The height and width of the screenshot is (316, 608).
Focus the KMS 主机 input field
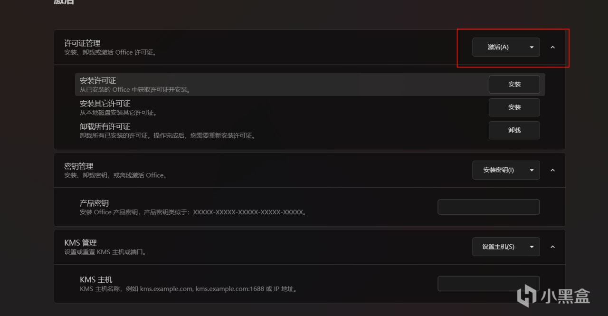pyautogui.click(x=489, y=284)
